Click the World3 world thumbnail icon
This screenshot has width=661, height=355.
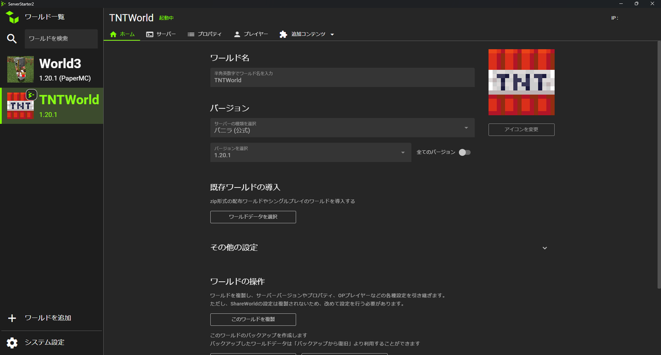20,69
